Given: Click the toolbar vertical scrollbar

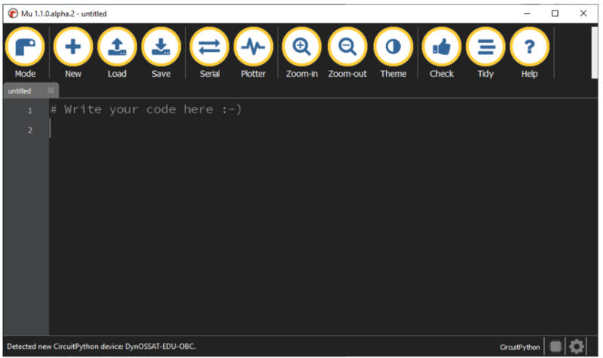Looking at the screenshot, I should (594, 53).
